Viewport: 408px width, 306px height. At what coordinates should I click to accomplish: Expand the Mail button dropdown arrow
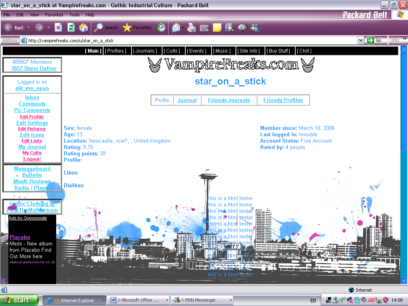[x=182, y=27]
